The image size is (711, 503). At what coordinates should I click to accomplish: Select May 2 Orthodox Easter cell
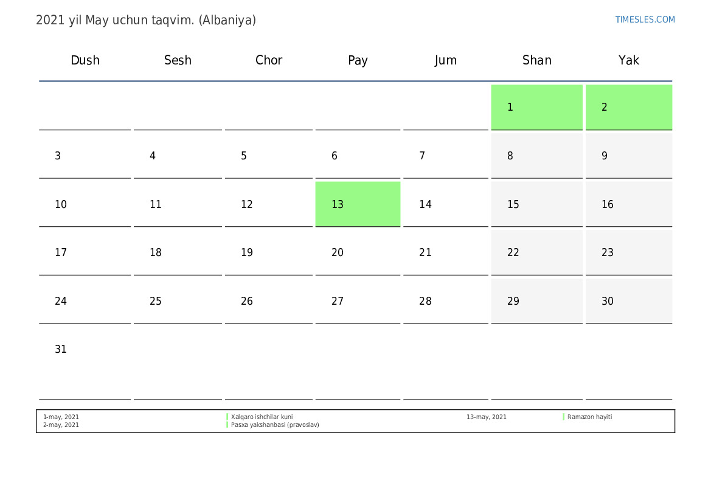tap(628, 107)
